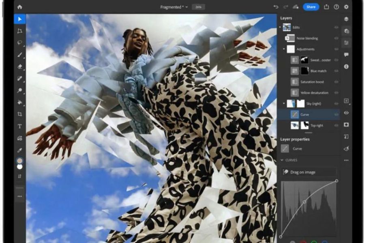Viewport: 365px width, 243px height.
Task: Open the layer properties panel icon
Action: 346,43
